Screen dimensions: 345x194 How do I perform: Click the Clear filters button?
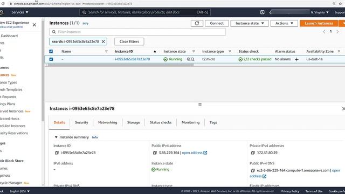[x=129, y=41]
